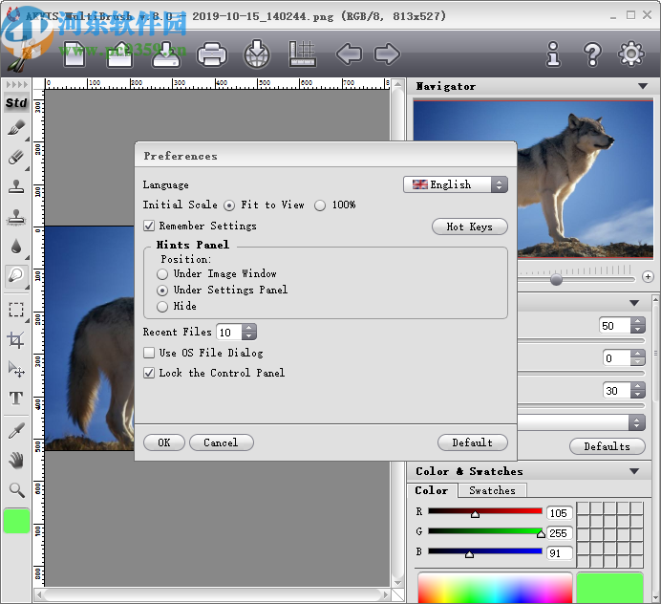Select the Text tool
Screen dimensions: 661x604
(16, 398)
